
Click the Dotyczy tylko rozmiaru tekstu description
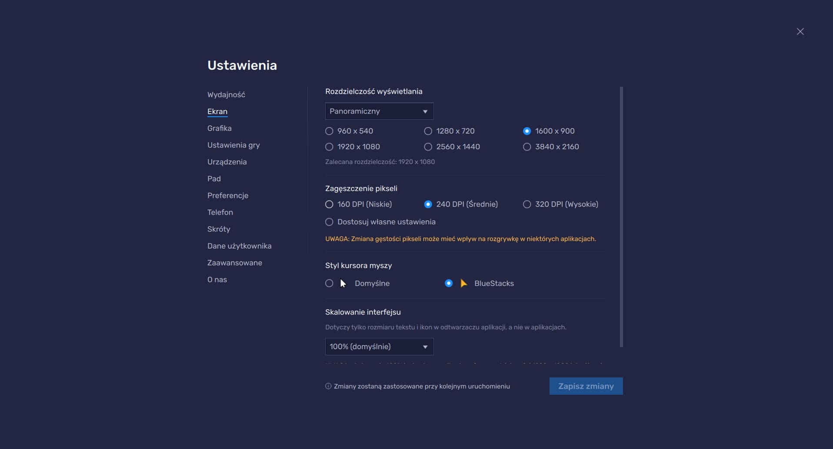coord(446,328)
